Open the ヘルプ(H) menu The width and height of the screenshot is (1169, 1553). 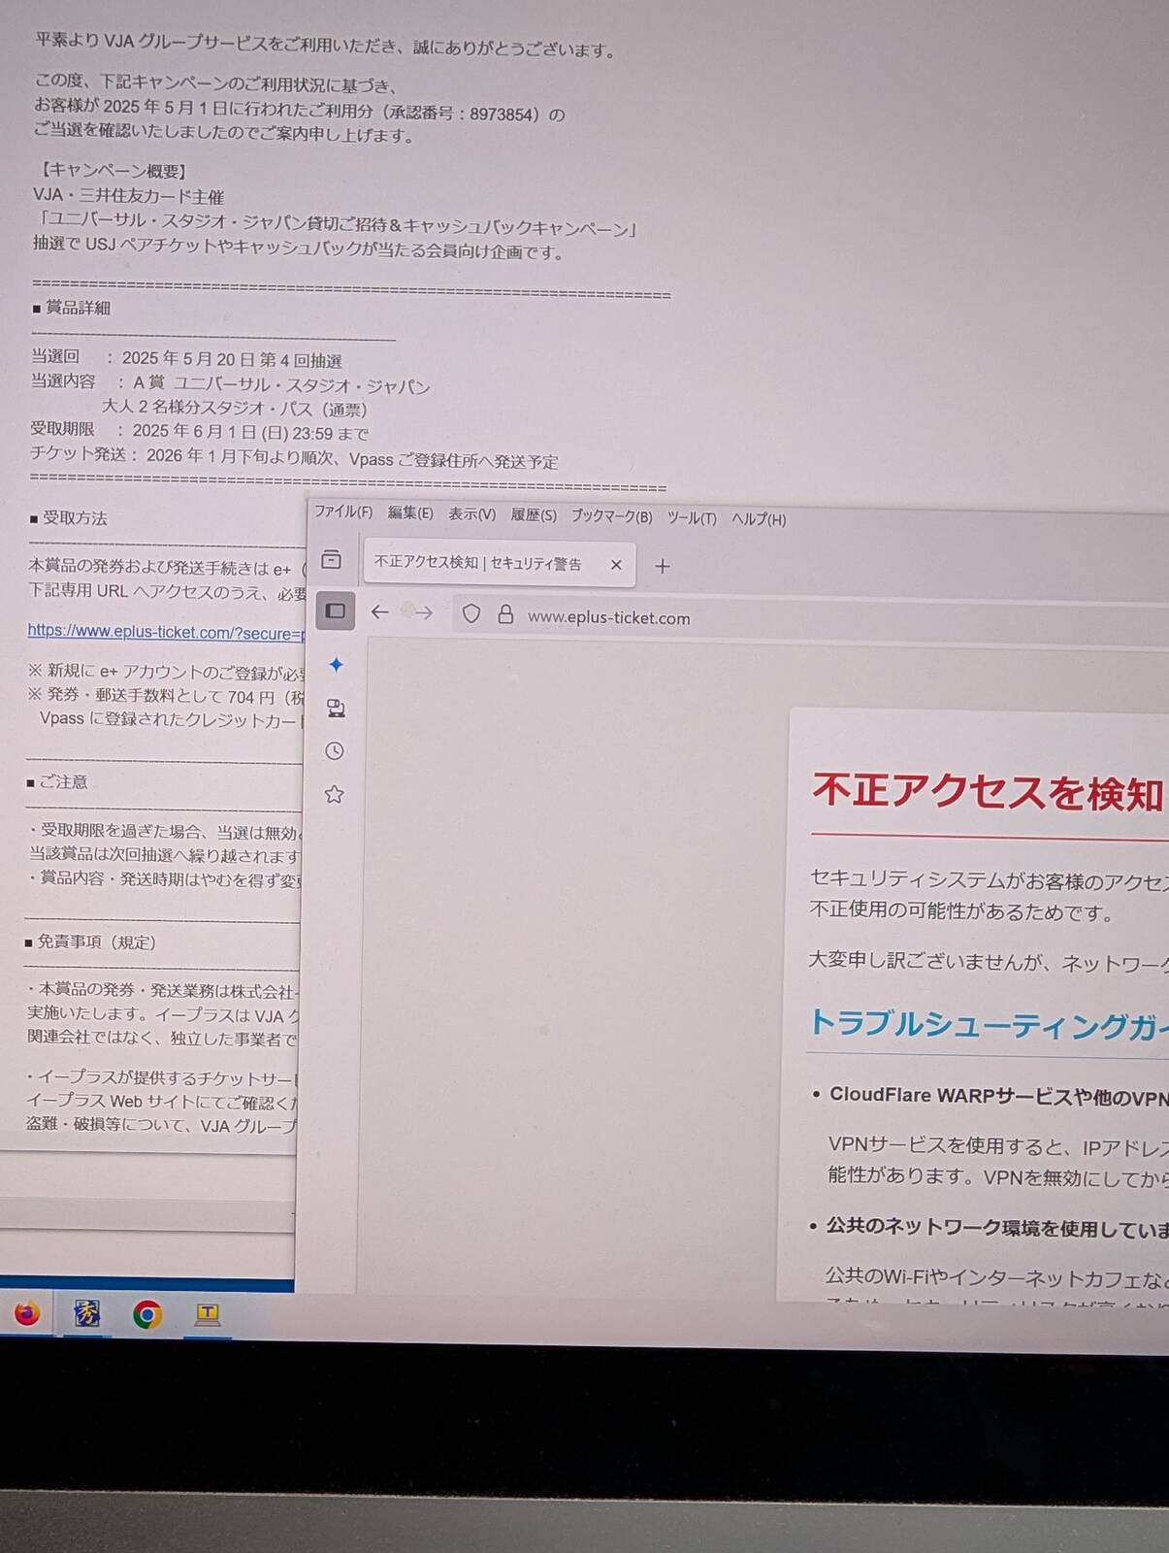coord(759,519)
